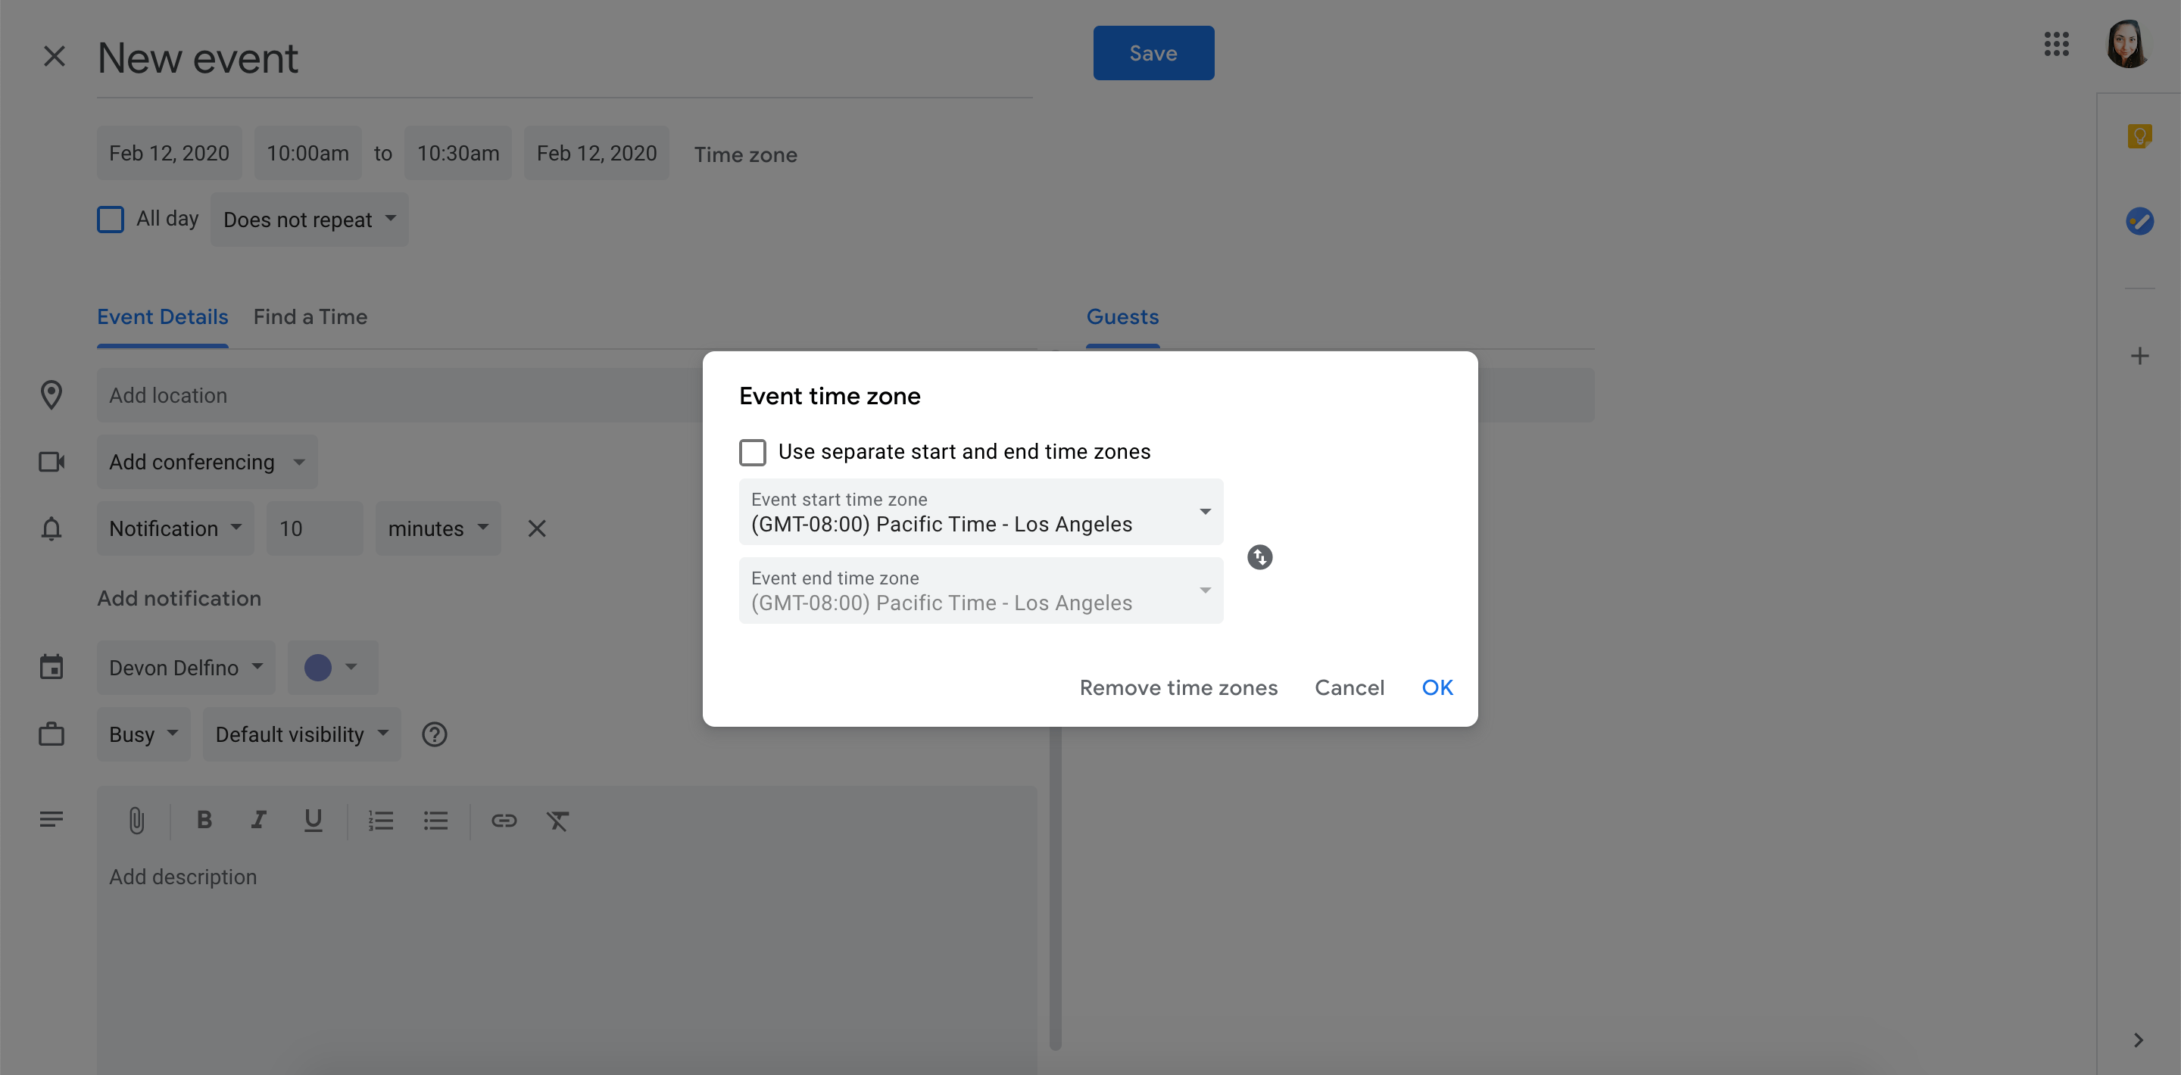Screen dimensions: 2181x1075
Task: Open the Does not repeat dropdown
Action: pos(309,220)
